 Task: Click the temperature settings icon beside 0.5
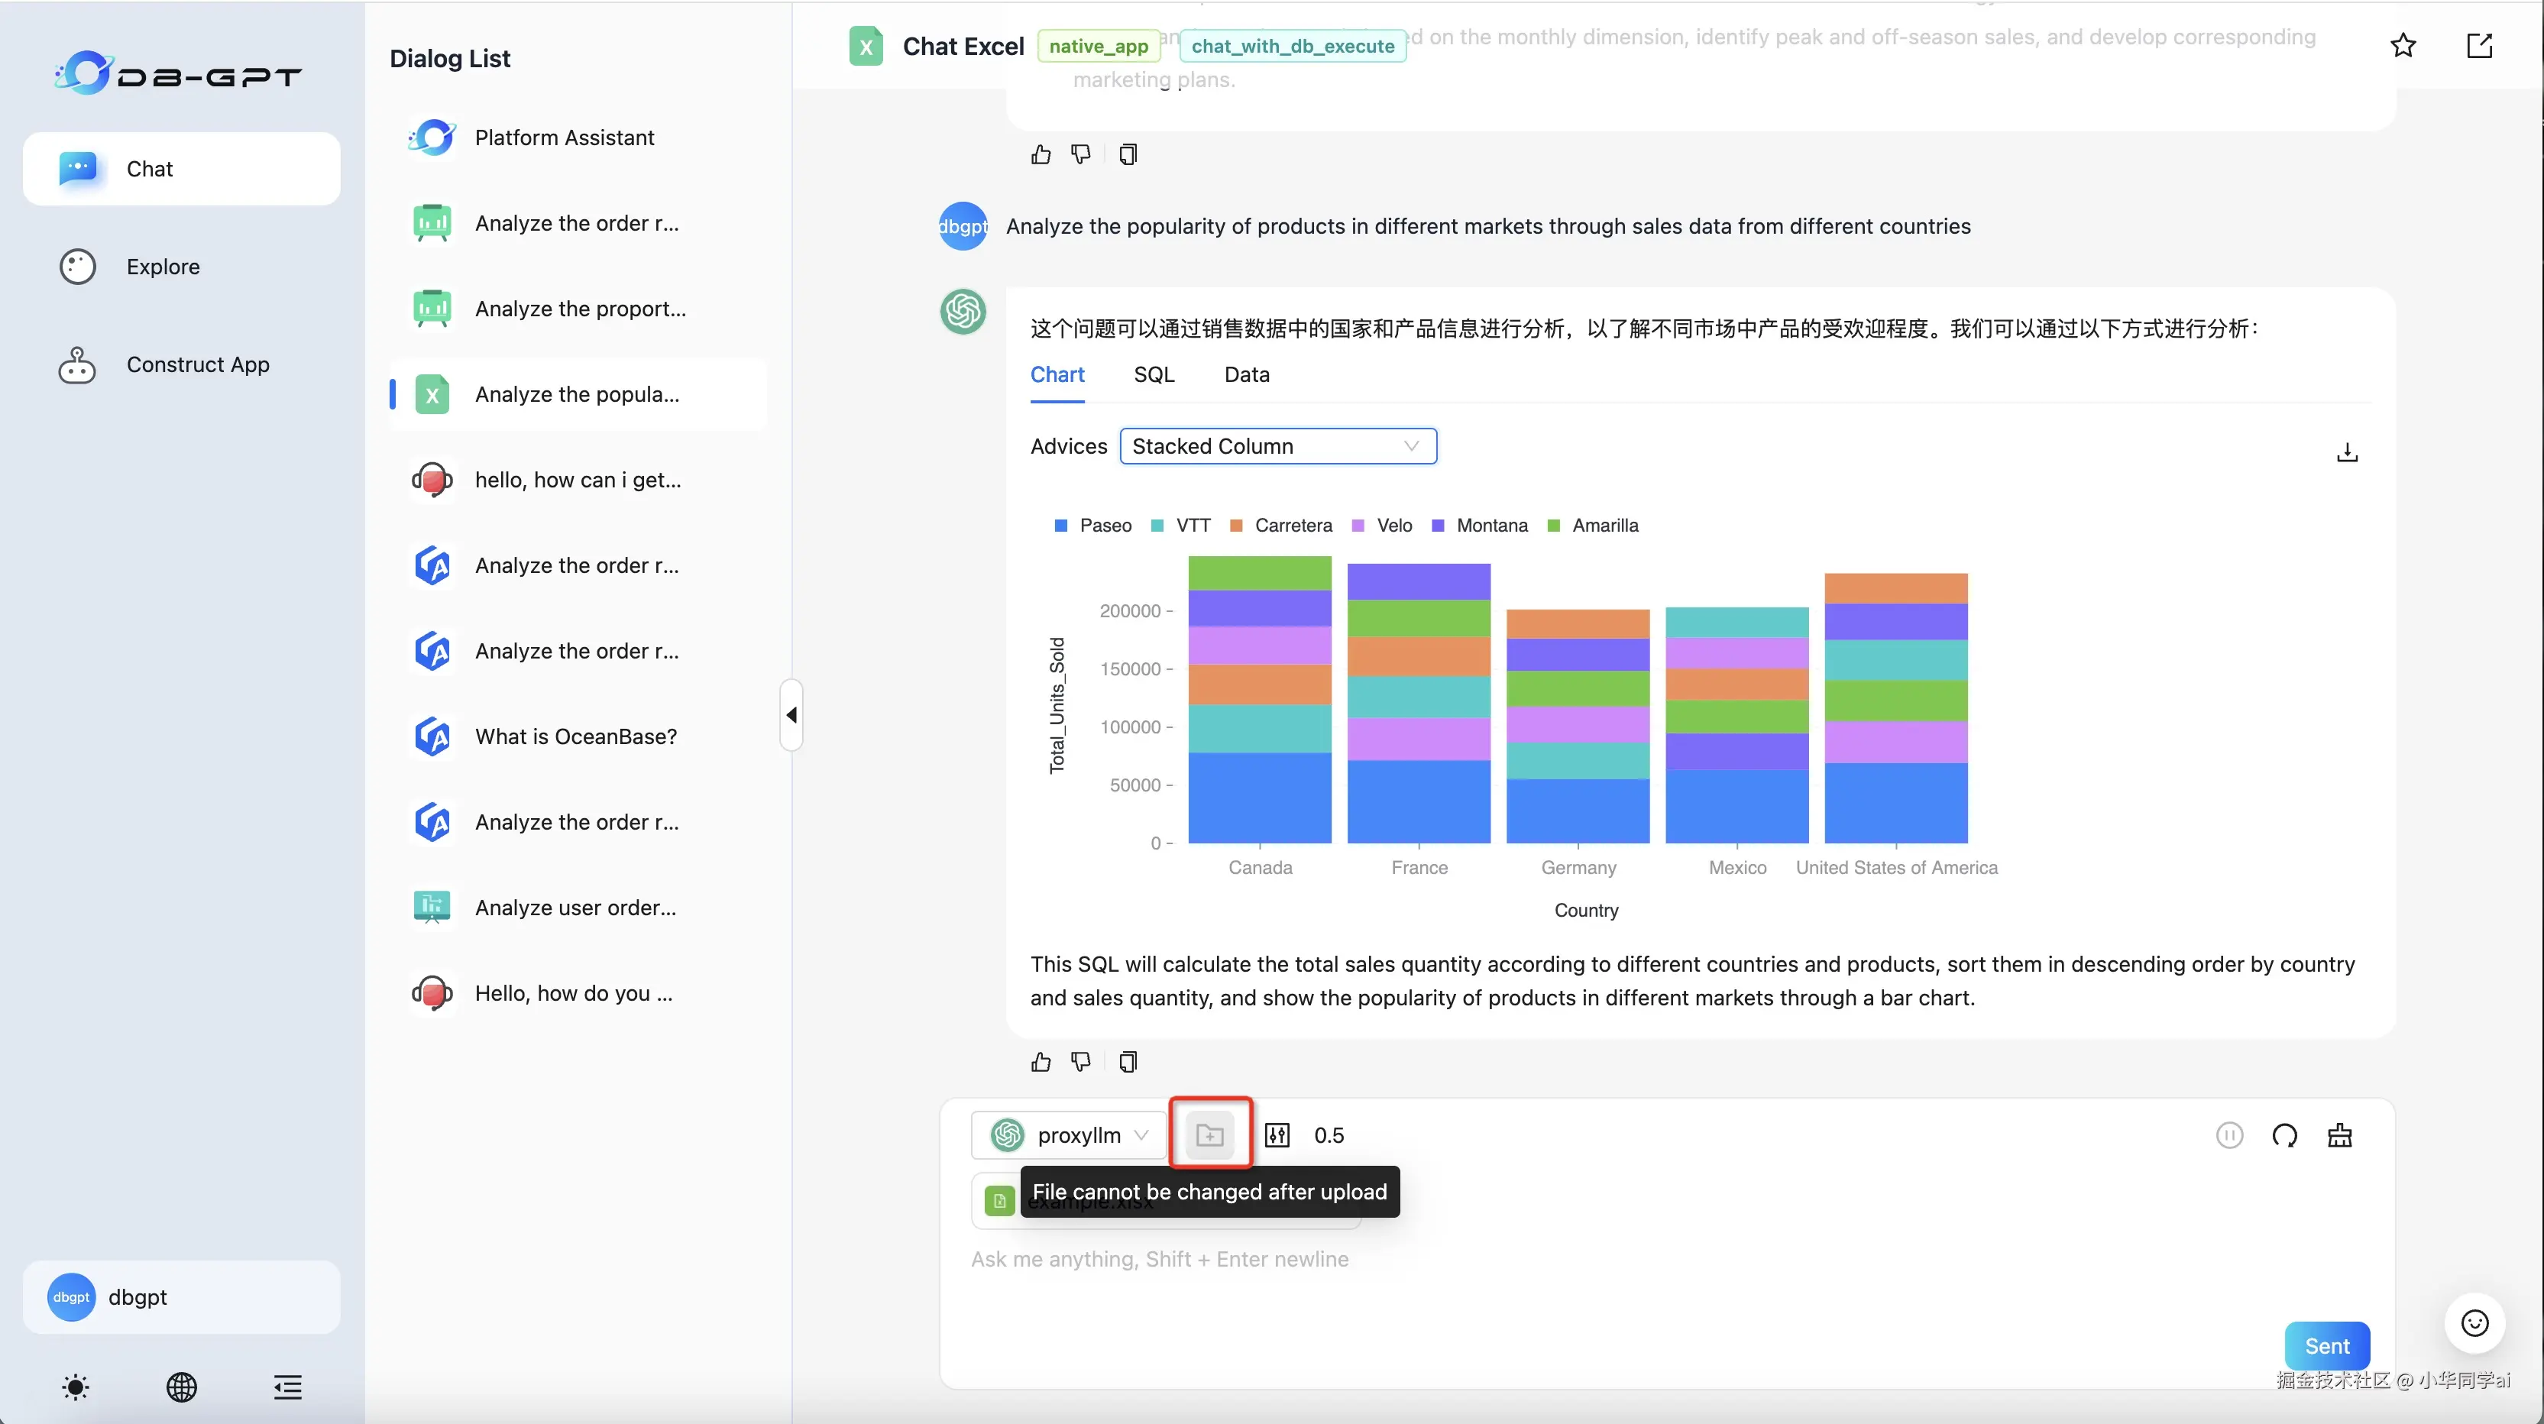point(1277,1134)
